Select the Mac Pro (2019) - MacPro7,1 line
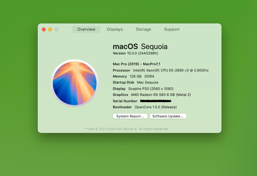 [x=137, y=64]
